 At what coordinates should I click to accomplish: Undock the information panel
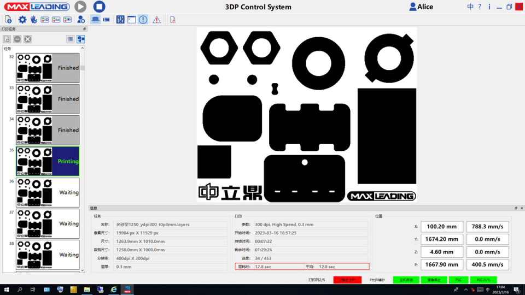[x=516, y=208]
